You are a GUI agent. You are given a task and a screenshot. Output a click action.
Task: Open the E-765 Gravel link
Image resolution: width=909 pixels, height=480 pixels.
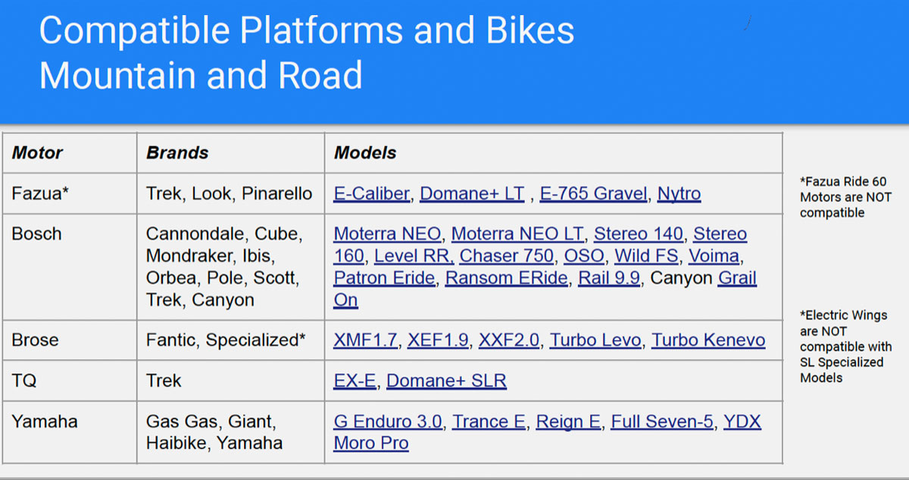593,194
